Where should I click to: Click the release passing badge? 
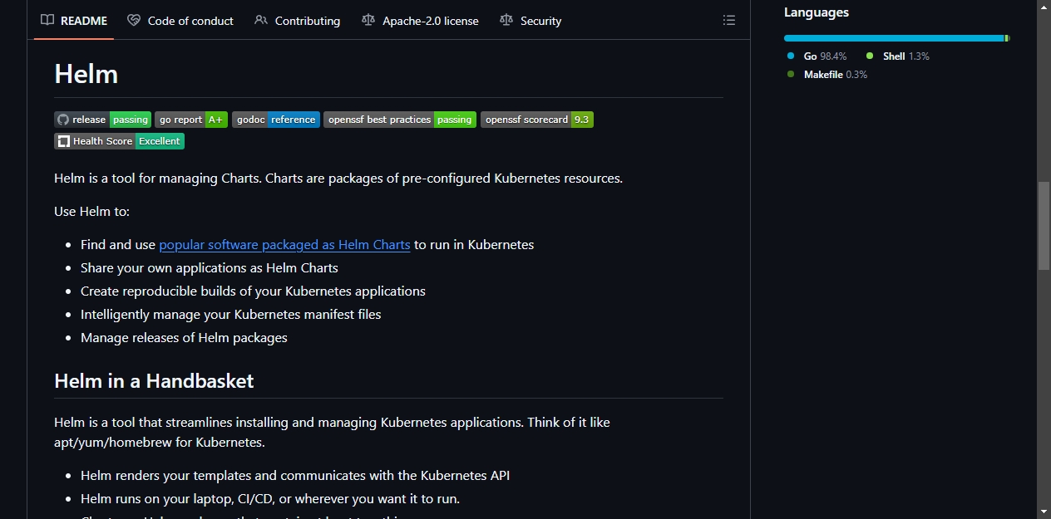point(103,120)
